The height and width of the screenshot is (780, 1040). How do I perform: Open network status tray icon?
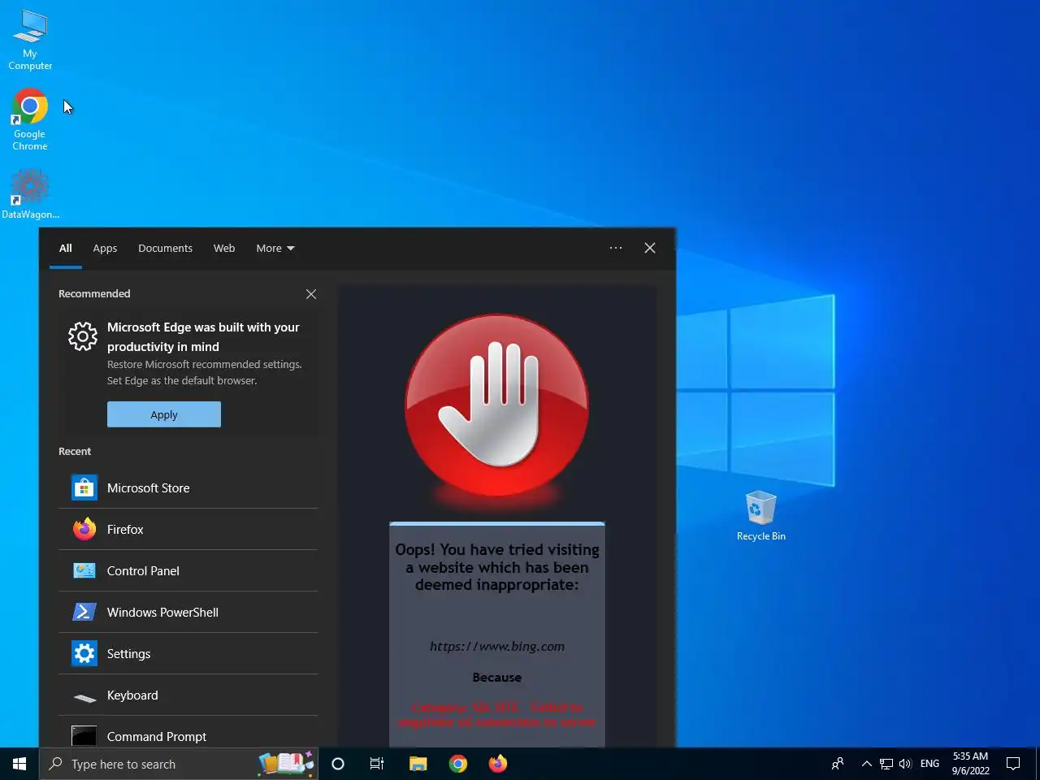[x=886, y=764]
